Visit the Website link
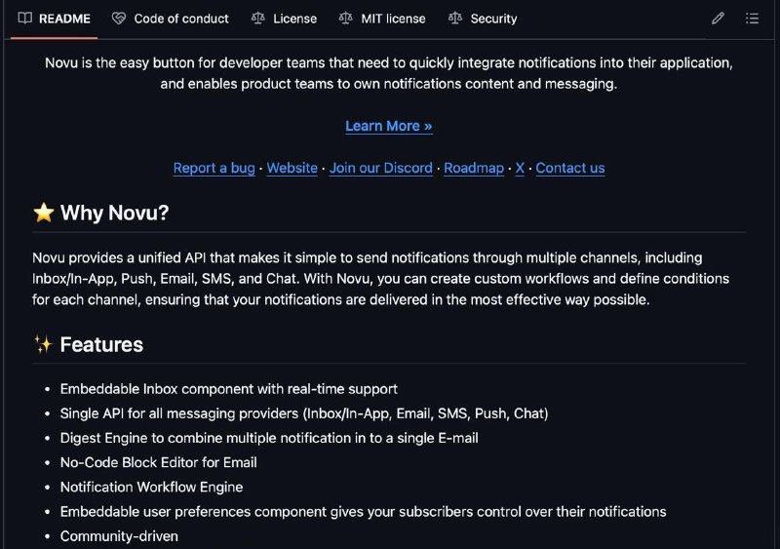The height and width of the screenshot is (549, 780). coord(292,168)
